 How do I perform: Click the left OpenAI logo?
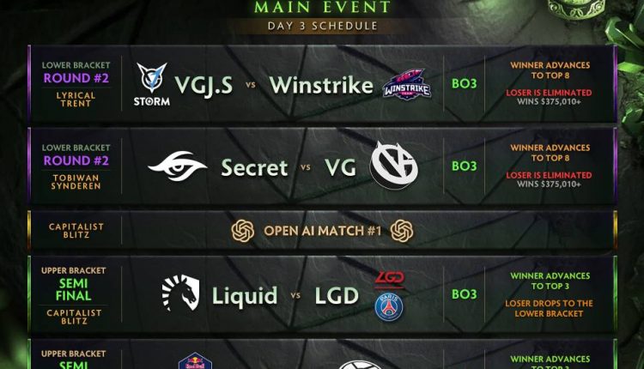click(242, 231)
